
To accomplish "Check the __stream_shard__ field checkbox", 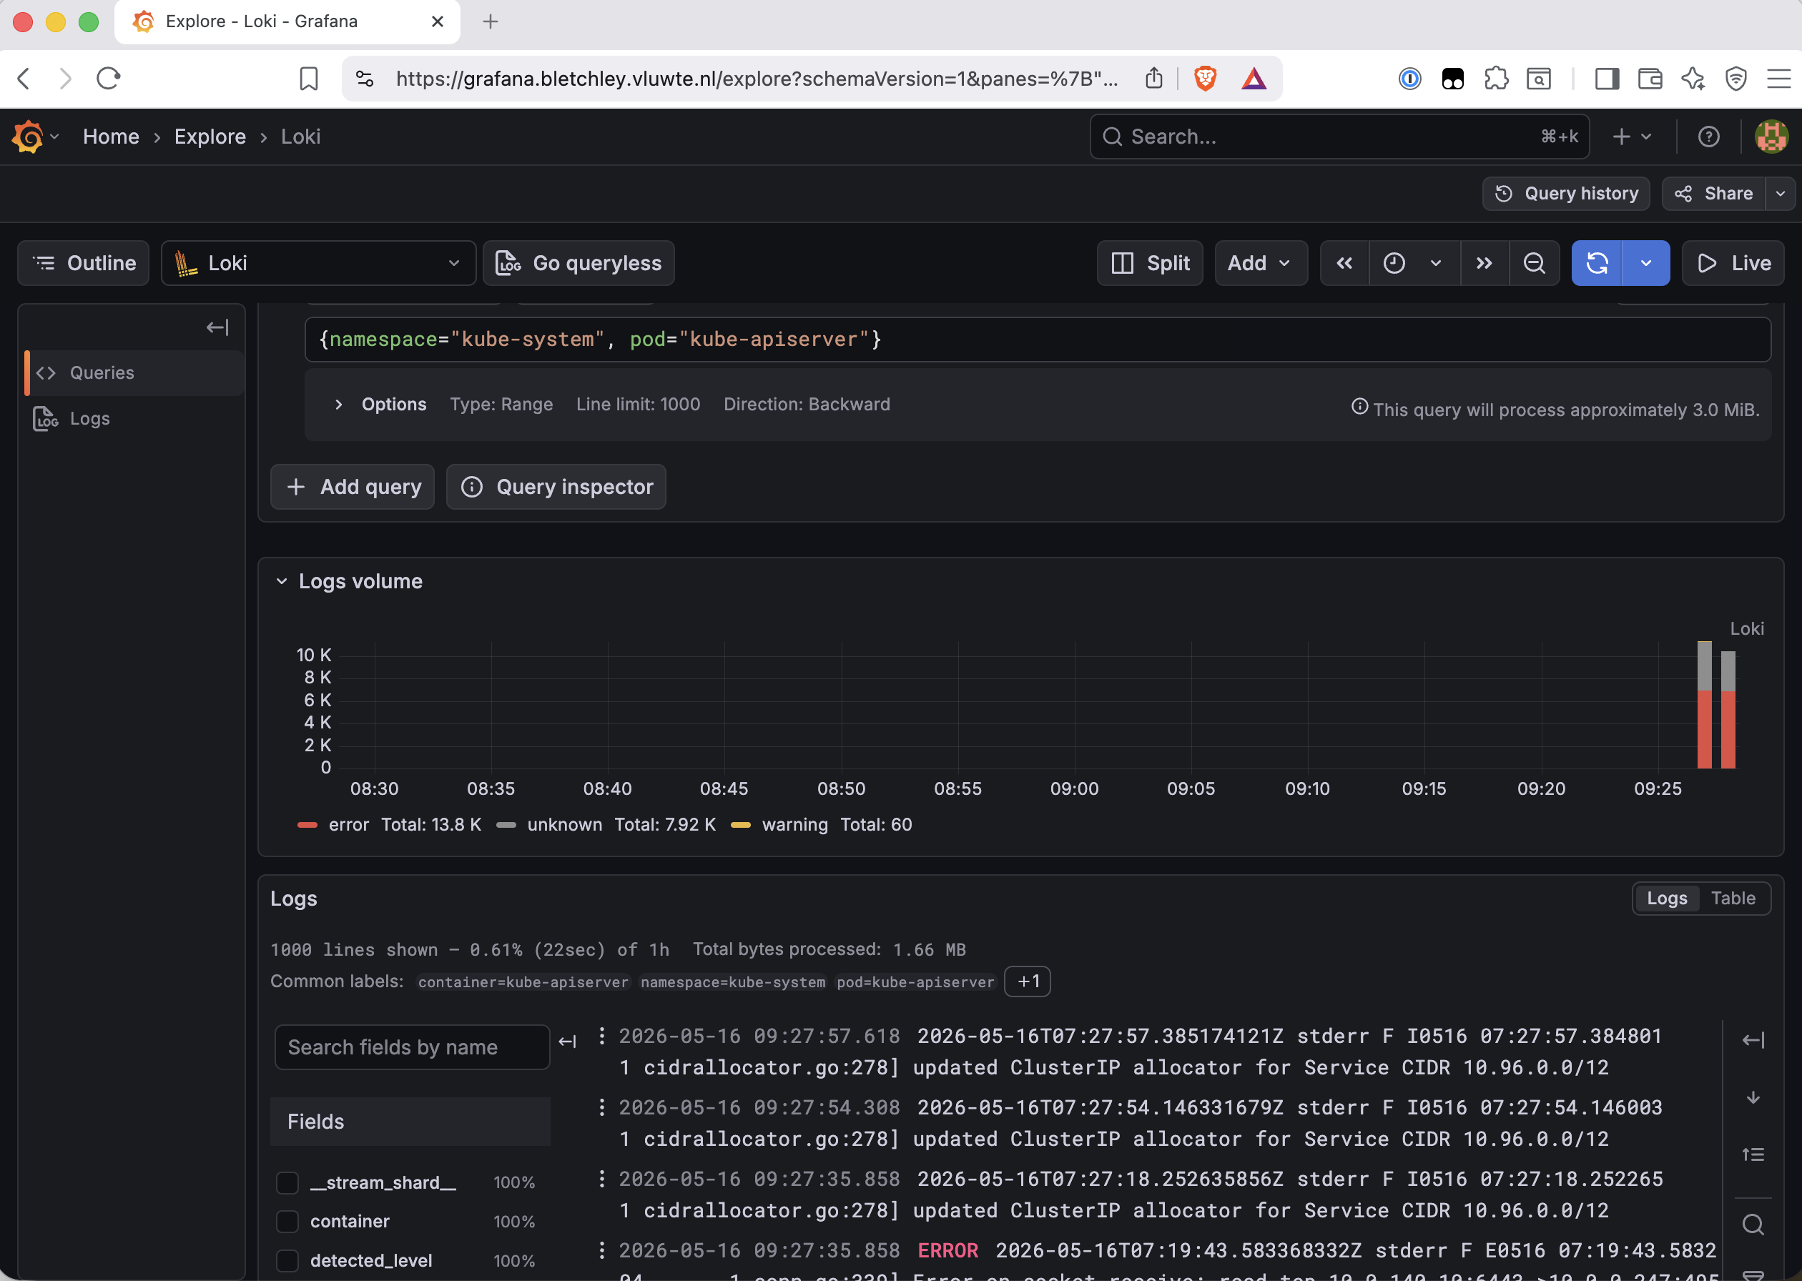I will [x=287, y=1182].
